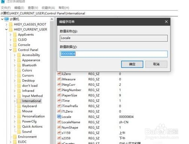Viewport: 189px width, 144px height.
Task: Click the s1159 string value icon
Action: [x=59, y=133]
